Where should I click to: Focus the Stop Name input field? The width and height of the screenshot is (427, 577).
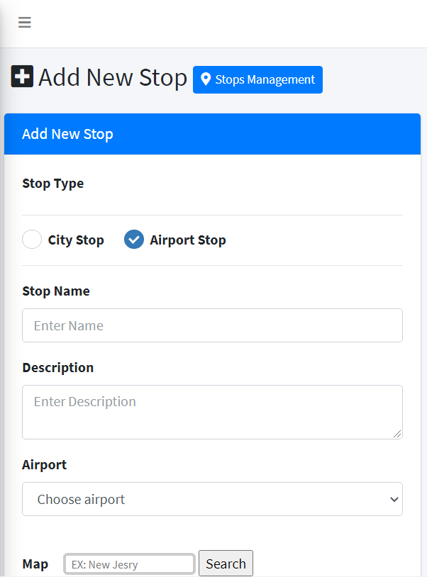click(x=212, y=325)
